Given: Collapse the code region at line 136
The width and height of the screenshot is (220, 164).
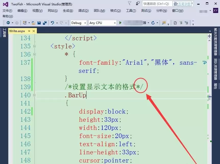Looking at the screenshot, I should point(34,54).
